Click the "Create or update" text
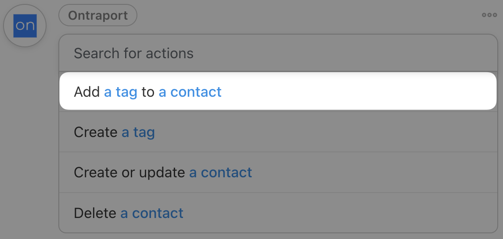Image resolution: width=503 pixels, height=239 pixels. (129, 172)
